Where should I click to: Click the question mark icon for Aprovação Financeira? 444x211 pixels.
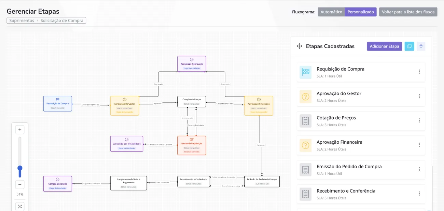coord(306,145)
